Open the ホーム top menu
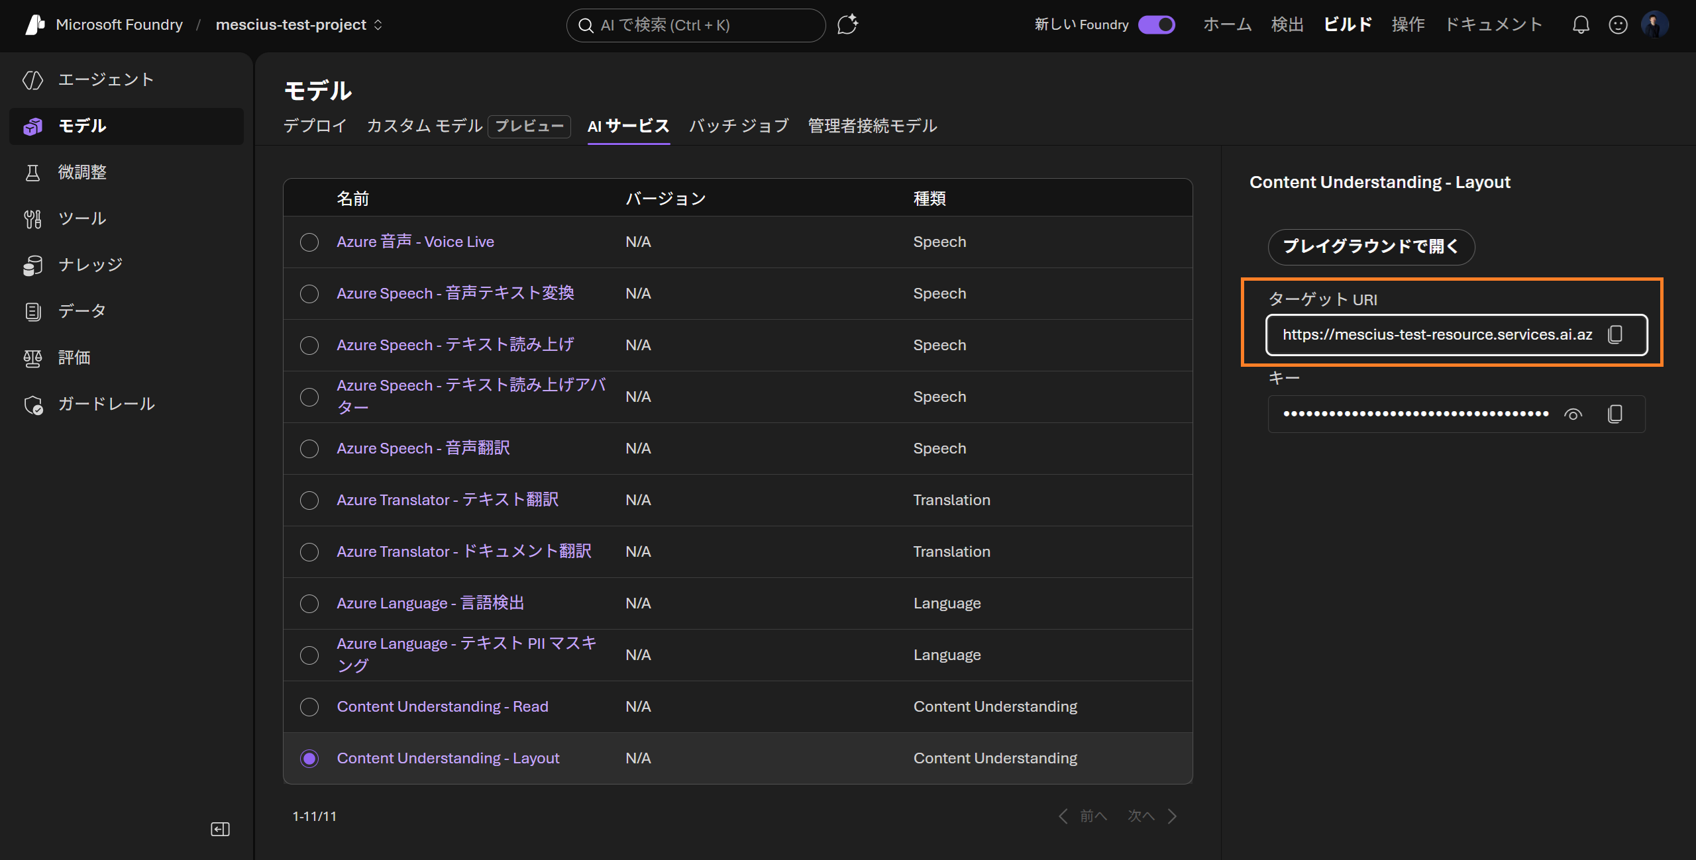The height and width of the screenshot is (860, 1696). [x=1228, y=24]
